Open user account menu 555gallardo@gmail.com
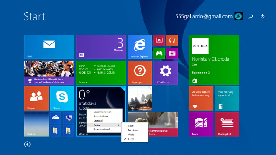Image resolution: width=276 pixels, height=155 pixels. 209,16
